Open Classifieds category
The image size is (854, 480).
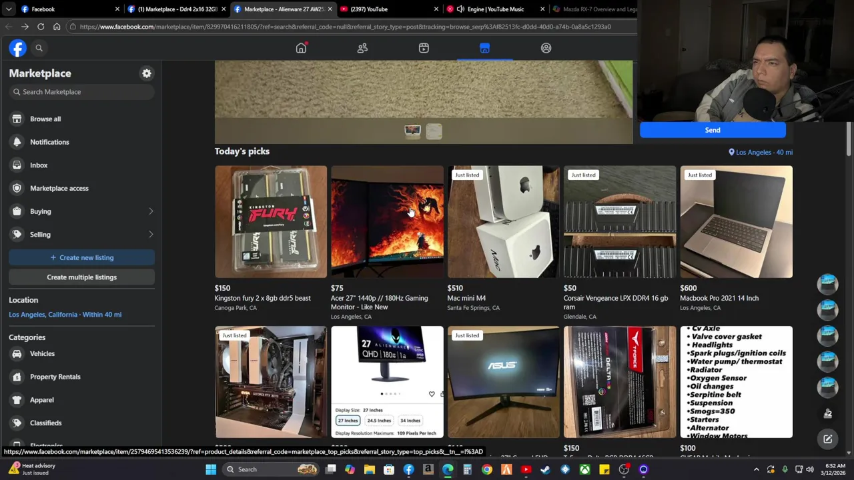click(81, 423)
